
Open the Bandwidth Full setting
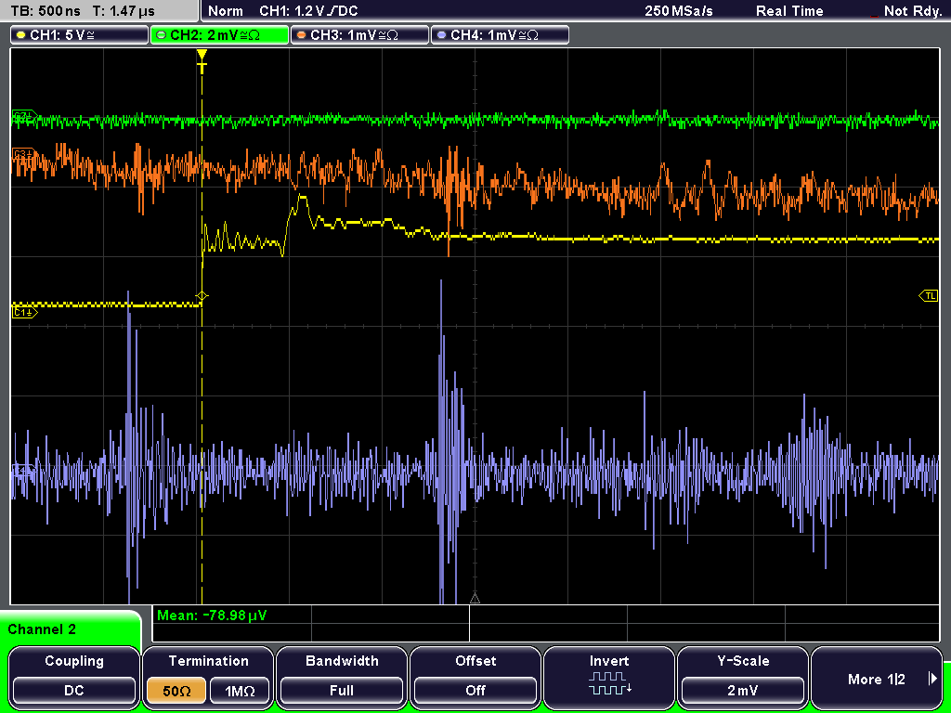point(342,677)
